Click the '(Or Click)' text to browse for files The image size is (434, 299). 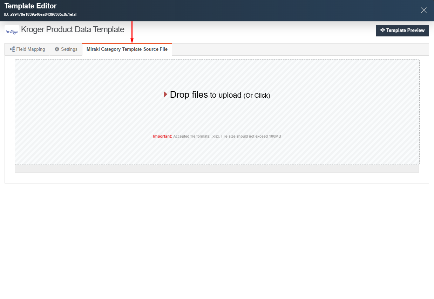click(257, 95)
